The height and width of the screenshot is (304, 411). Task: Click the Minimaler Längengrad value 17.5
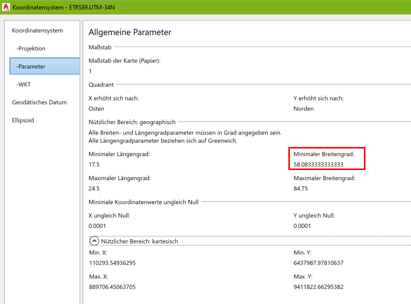[94, 164]
